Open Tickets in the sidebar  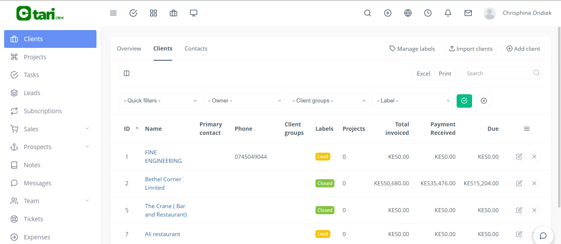click(x=50, y=219)
